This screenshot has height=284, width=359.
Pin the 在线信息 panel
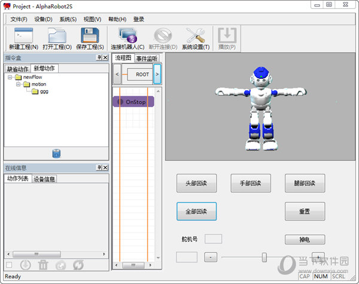point(99,168)
